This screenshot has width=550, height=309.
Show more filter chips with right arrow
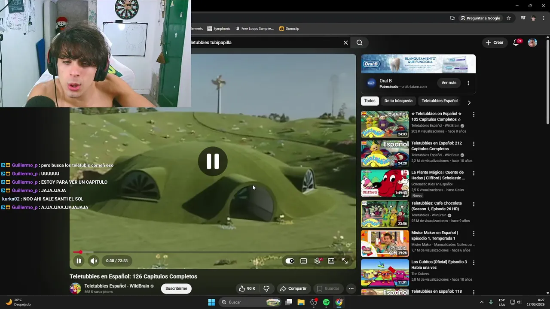469,103
